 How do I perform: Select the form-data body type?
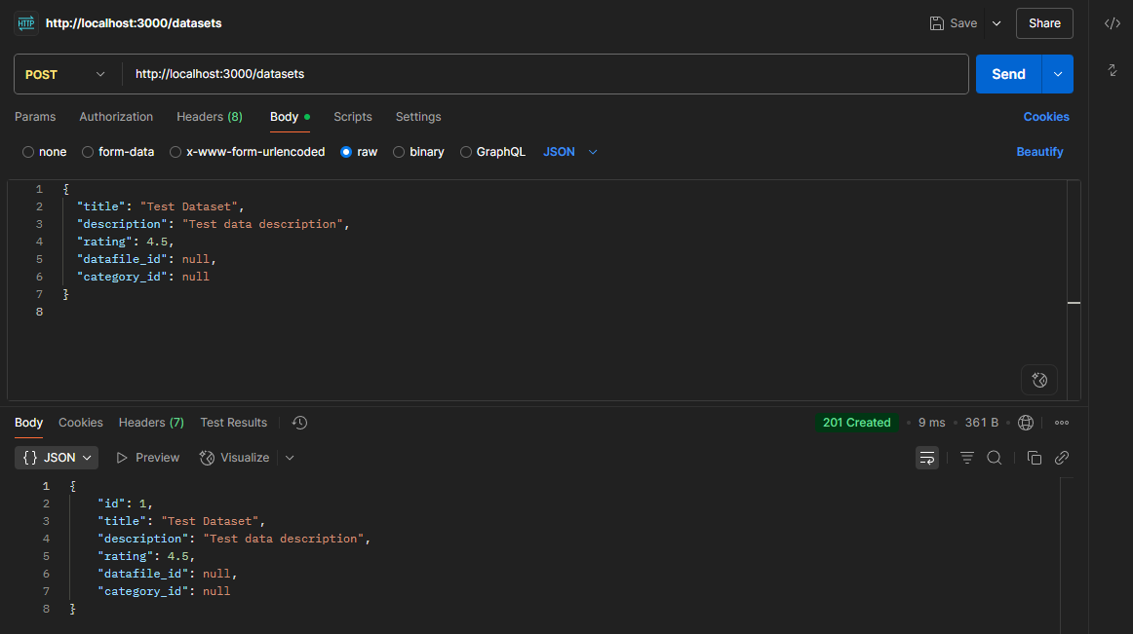click(x=118, y=152)
